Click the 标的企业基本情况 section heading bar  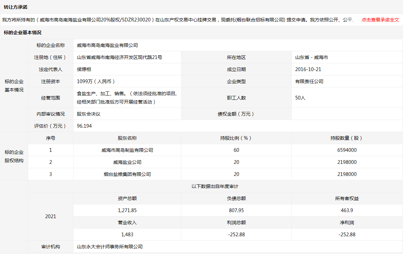pyautogui.click(x=201, y=33)
